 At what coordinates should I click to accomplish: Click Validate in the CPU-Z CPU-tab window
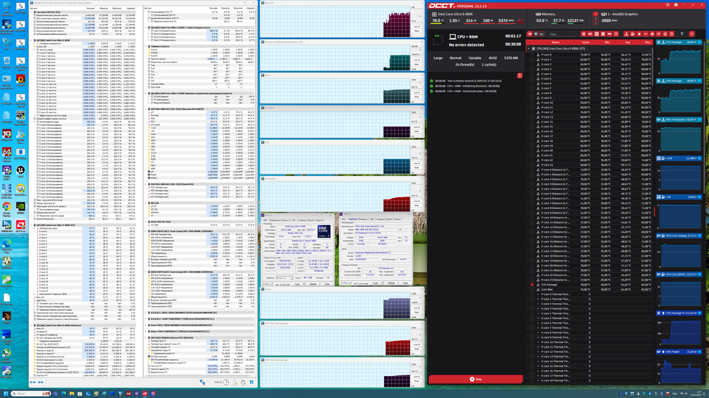[313, 285]
